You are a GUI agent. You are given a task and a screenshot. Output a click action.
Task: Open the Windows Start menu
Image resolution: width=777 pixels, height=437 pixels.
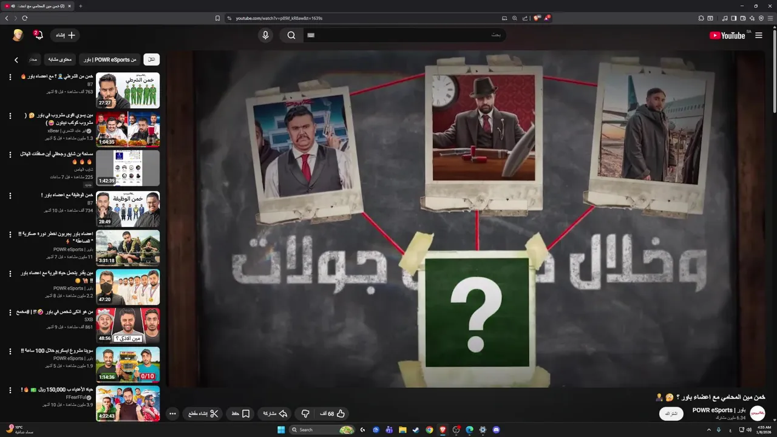pyautogui.click(x=281, y=430)
